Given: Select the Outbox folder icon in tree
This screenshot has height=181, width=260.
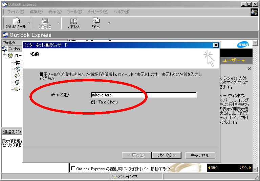Looking at the screenshot, I should [x=17, y=69].
